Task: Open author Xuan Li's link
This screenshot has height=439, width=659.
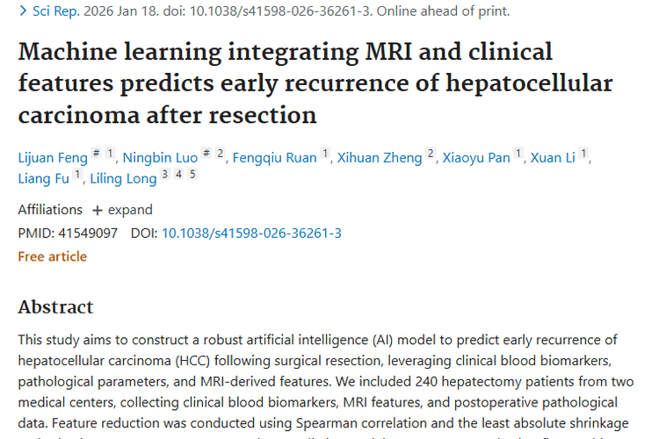Action: point(553,158)
